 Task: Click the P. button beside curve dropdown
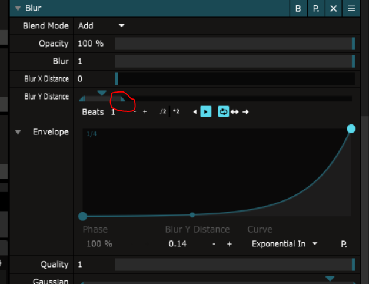[x=344, y=243]
